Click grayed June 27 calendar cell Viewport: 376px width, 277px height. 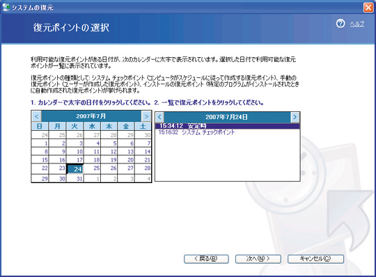[x=93, y=135]
